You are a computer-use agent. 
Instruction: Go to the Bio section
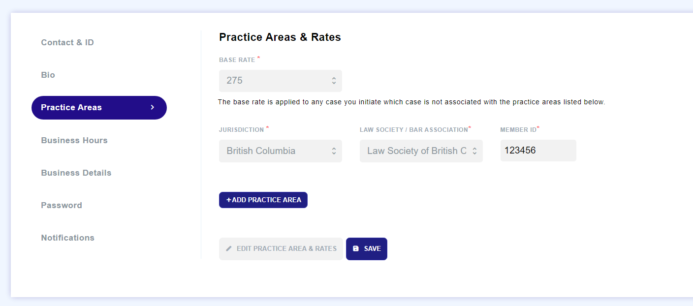point(48,75)
